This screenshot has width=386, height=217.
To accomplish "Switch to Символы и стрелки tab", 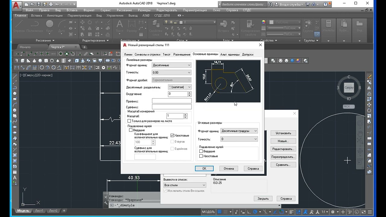I will coord(147,55).
